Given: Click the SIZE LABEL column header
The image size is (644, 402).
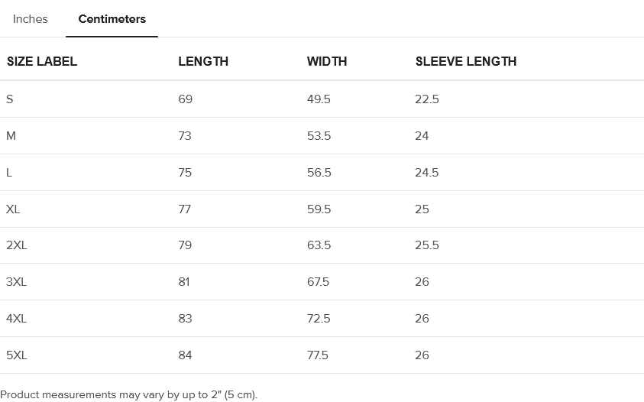Looking at the screenshot, I should coord(42,61).
